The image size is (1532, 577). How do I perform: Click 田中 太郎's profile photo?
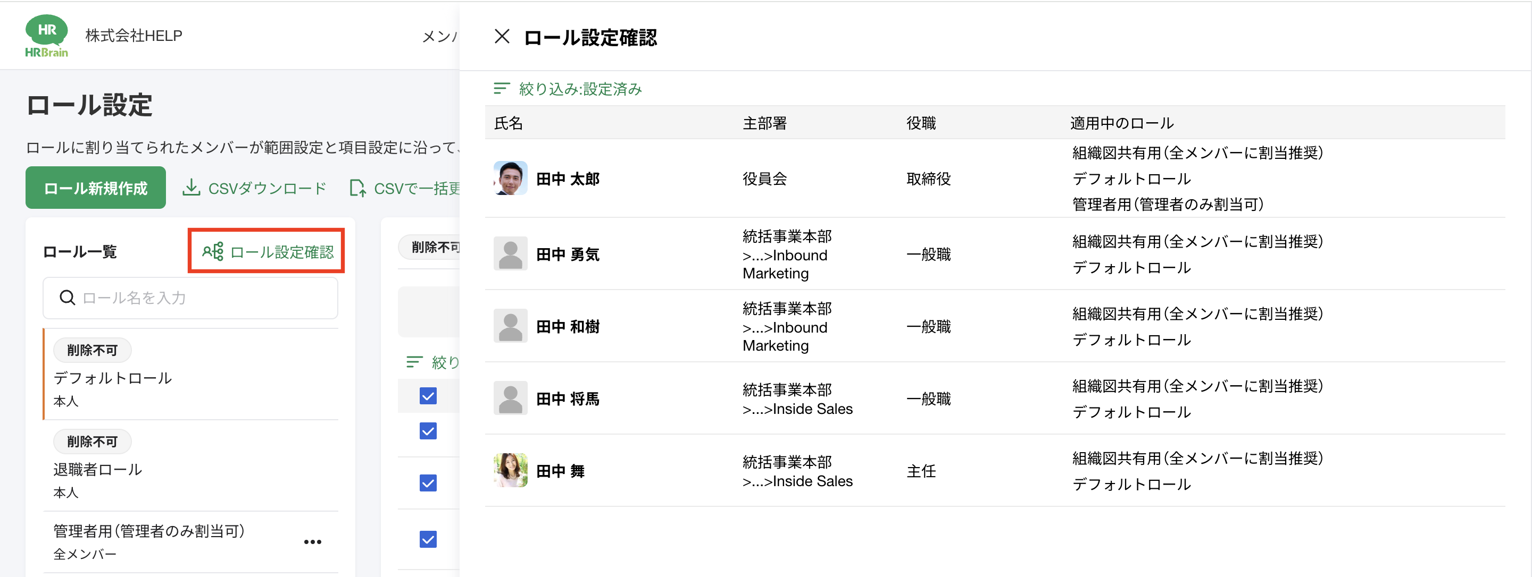pyautogui.click(x=510, y=179)
